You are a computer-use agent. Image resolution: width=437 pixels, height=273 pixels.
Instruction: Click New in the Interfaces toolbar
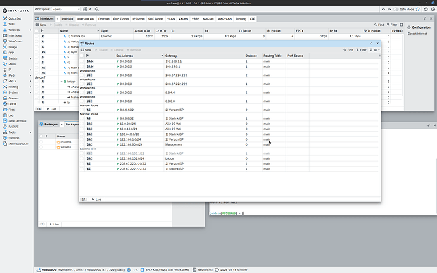coord(41,25)
